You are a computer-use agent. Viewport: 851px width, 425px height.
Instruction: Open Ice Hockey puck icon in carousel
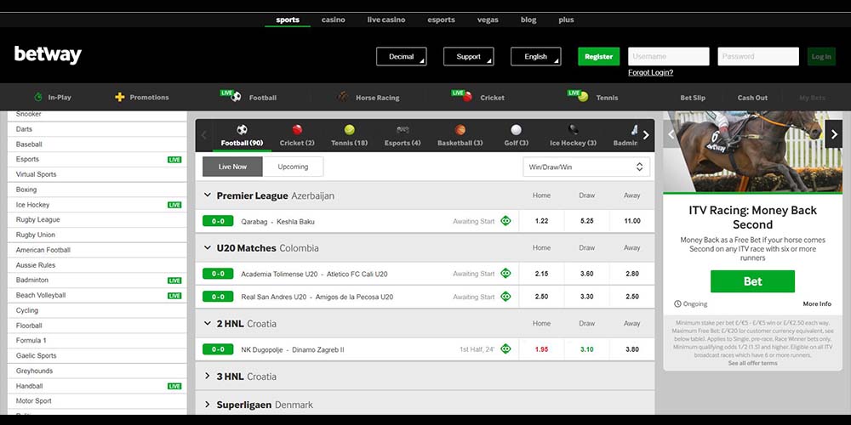click(573, 130)
